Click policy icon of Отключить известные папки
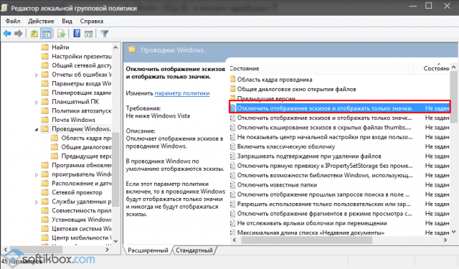Image resolution: width=459 pixels, height=269 pixels. point(232,184)
